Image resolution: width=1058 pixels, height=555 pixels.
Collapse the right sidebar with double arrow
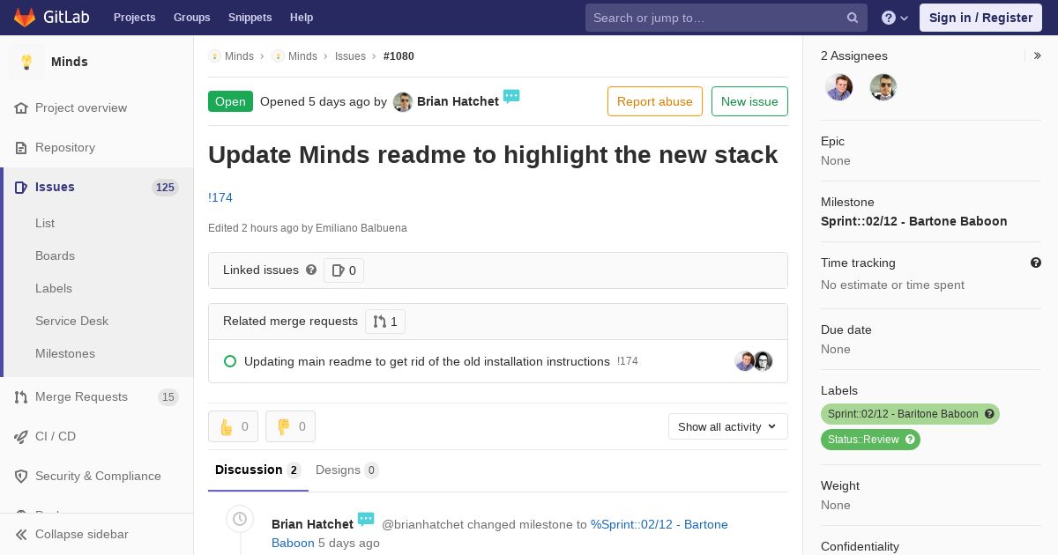coord(1038,55)
